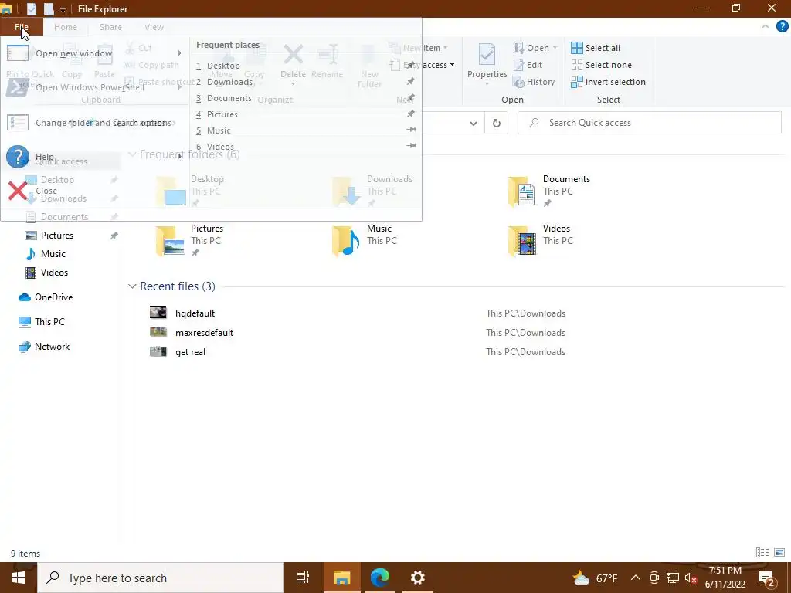This screenshot has width=791, height=593.
Task: Open the Music folder tile
Action: click(x=363, y=241)
